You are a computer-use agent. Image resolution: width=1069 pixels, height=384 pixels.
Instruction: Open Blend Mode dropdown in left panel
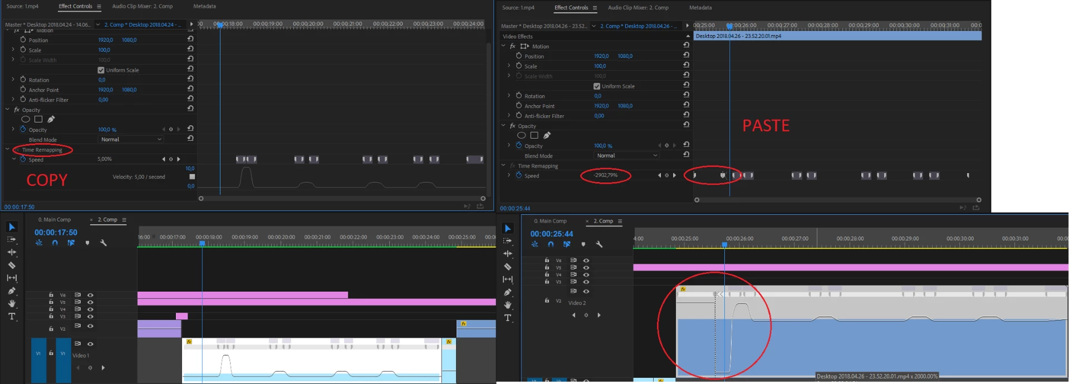tap(131, 139)
